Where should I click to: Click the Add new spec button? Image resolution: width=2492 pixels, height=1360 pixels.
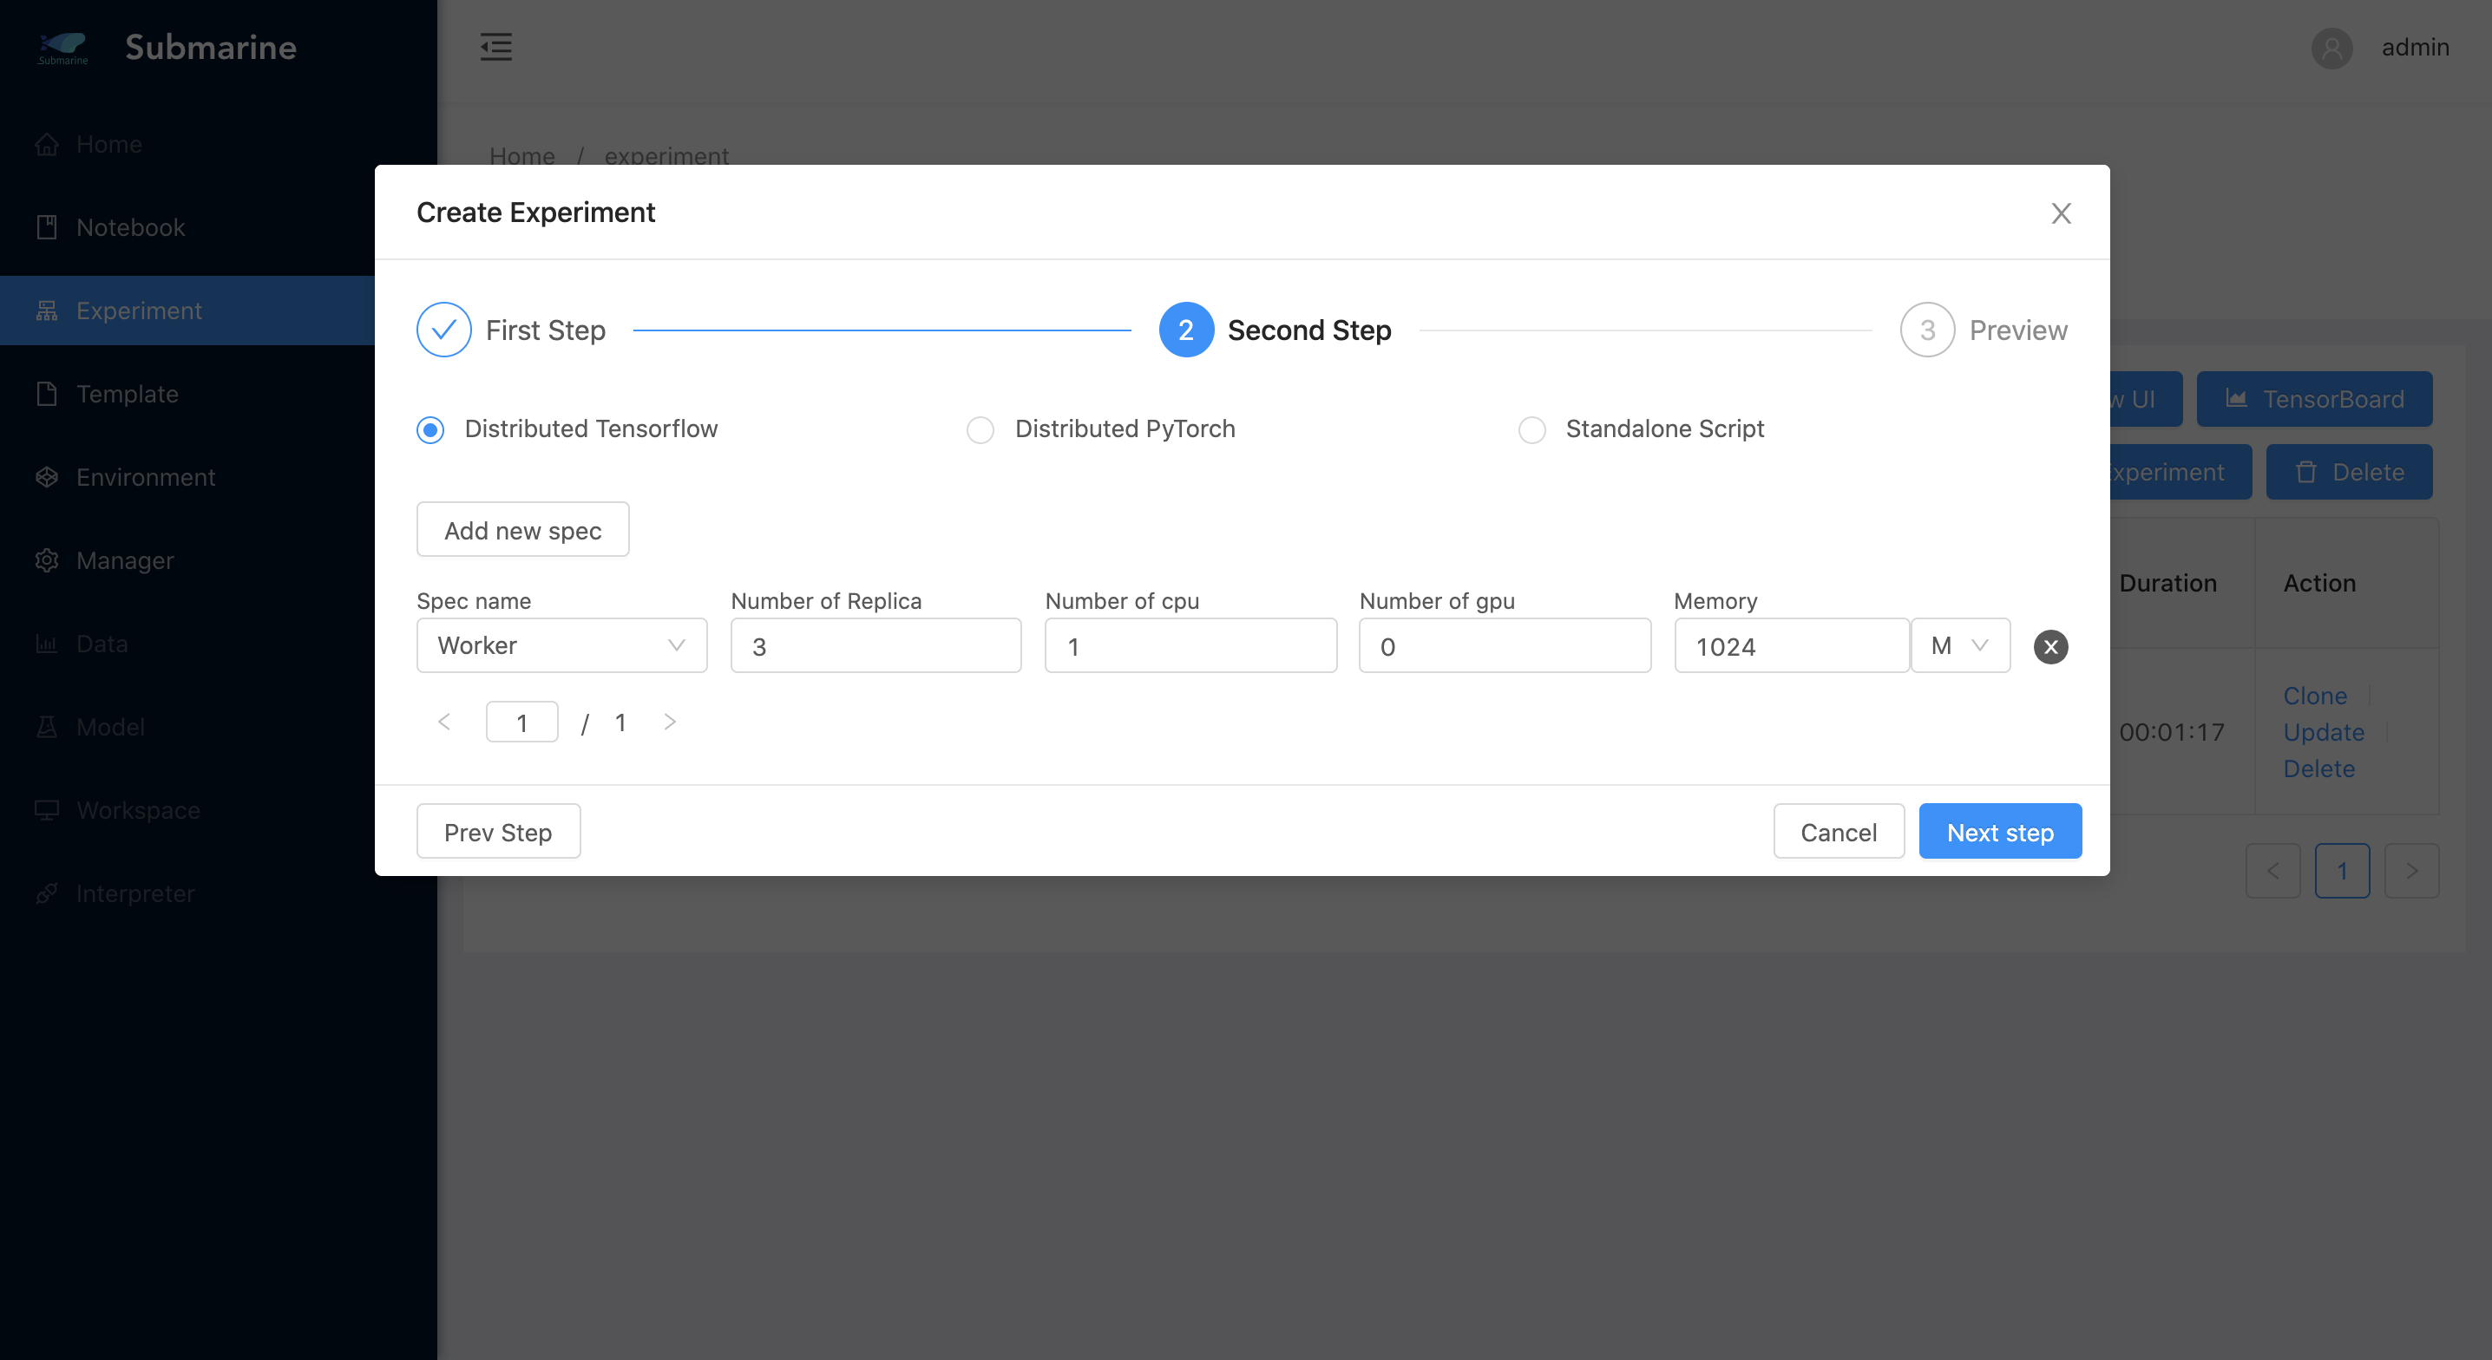[x=522, y=530]
